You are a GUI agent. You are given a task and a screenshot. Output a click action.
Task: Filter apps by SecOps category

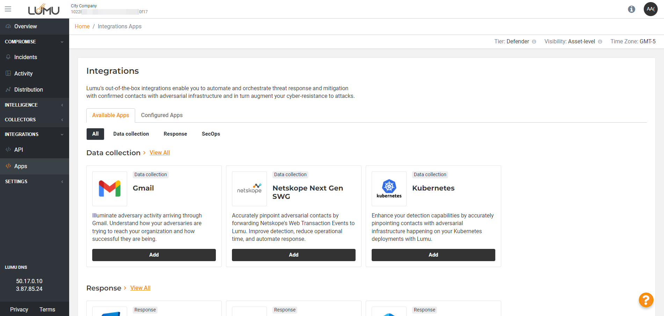(x=211, y=134)
